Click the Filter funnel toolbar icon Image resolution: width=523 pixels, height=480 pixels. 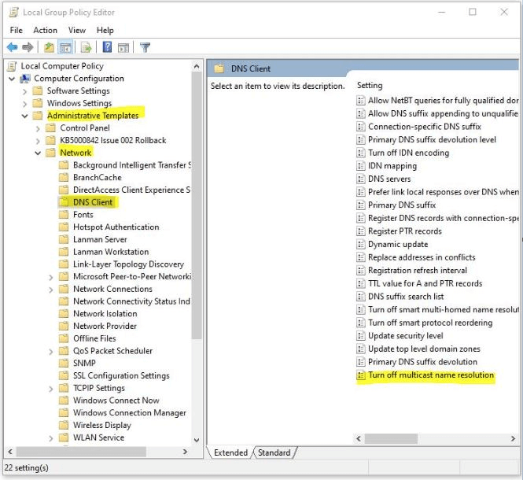coord(145,47)
